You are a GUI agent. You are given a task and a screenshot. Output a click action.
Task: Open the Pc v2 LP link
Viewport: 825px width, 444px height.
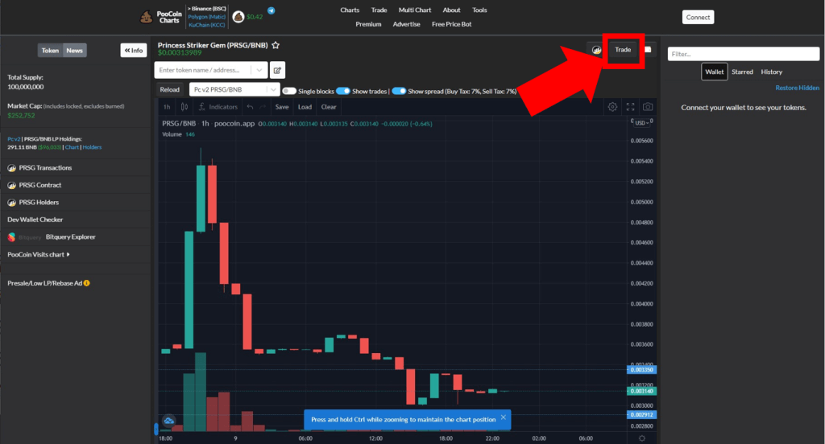coord(14,139)
